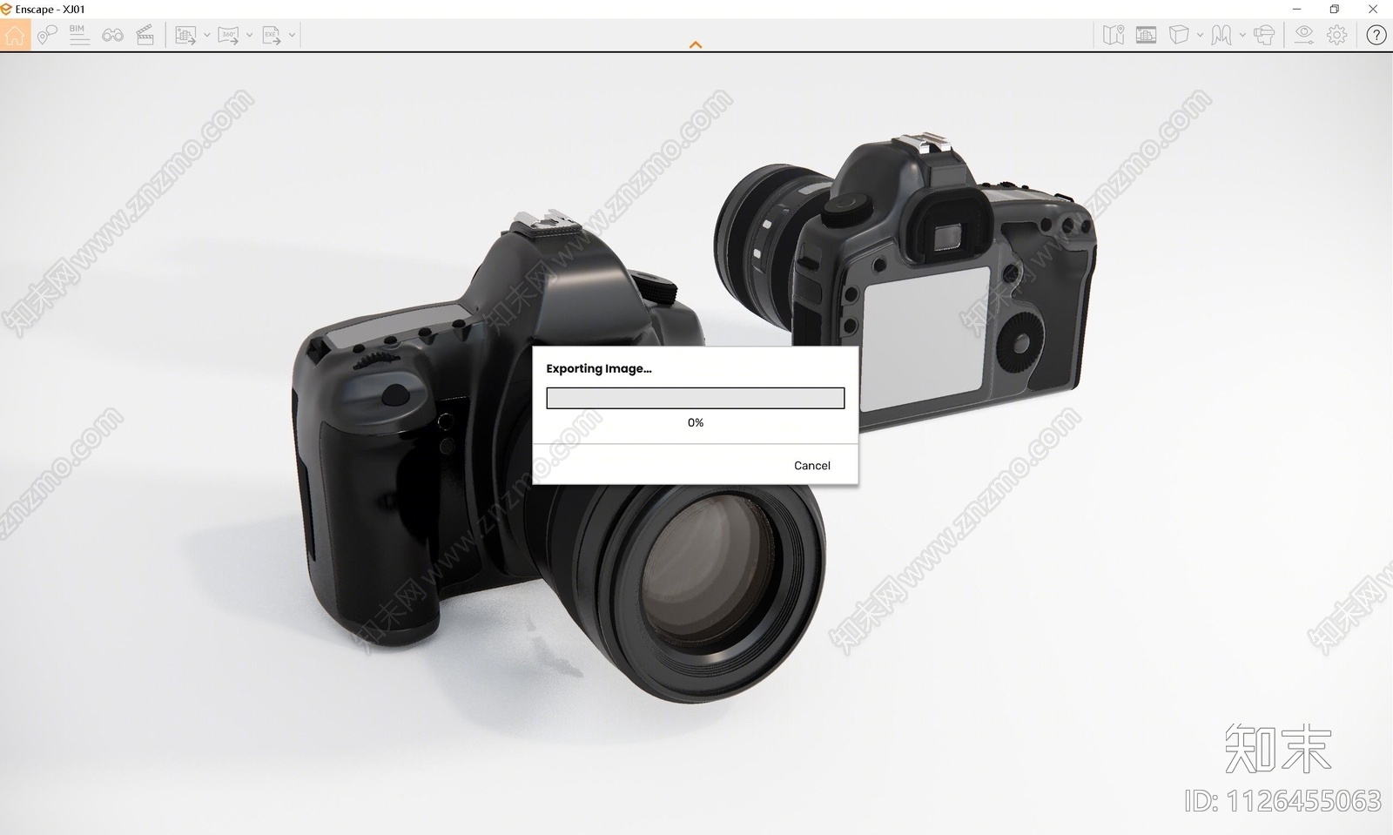The height and width of the screenshot is (835, 1393).
Task: Open the BIM info panel
Action: [x=79, y=35]
